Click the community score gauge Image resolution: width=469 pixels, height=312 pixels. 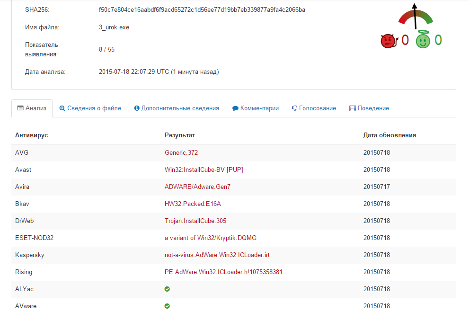pos(416,17)
